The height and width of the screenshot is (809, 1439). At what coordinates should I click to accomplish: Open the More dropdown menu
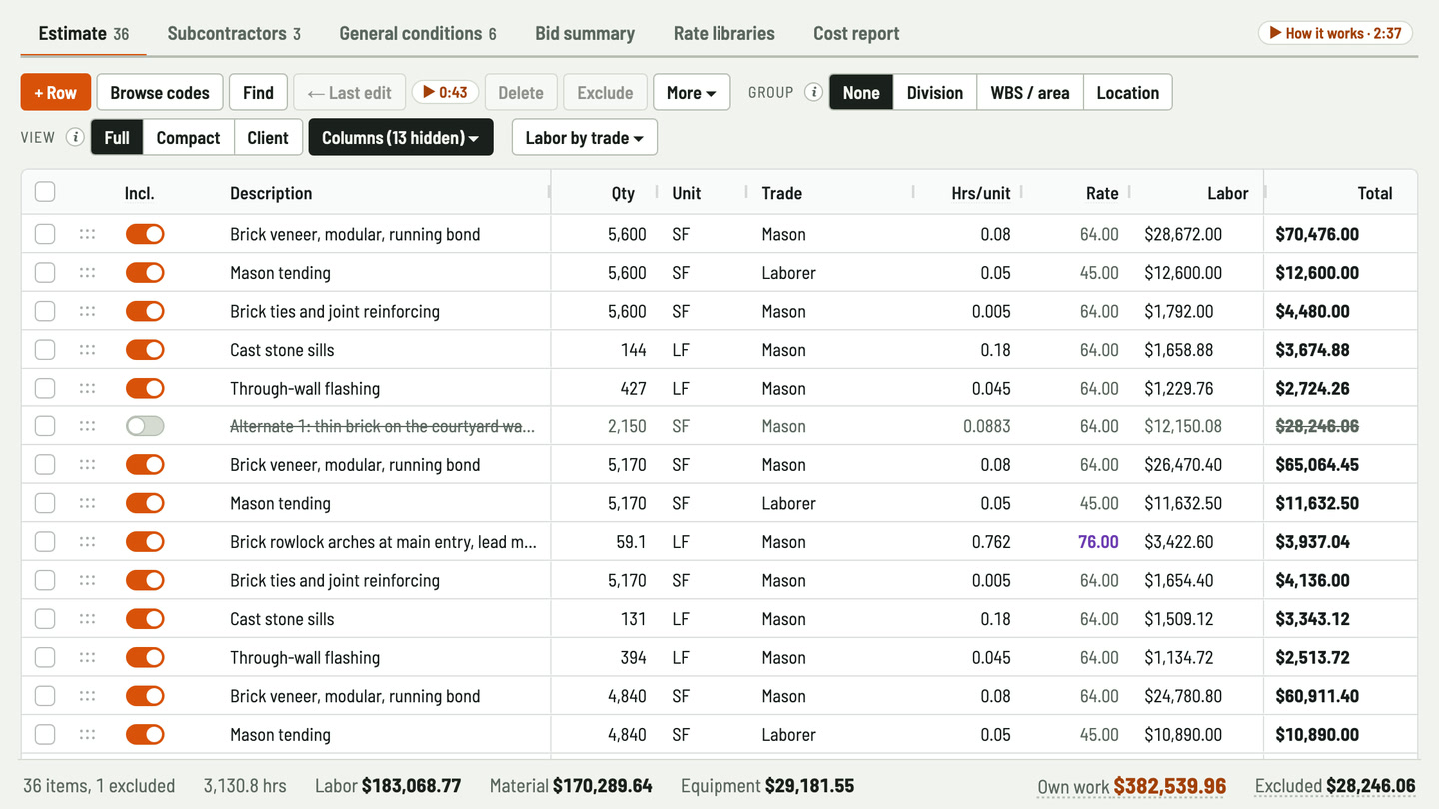(x=692, y=92)
